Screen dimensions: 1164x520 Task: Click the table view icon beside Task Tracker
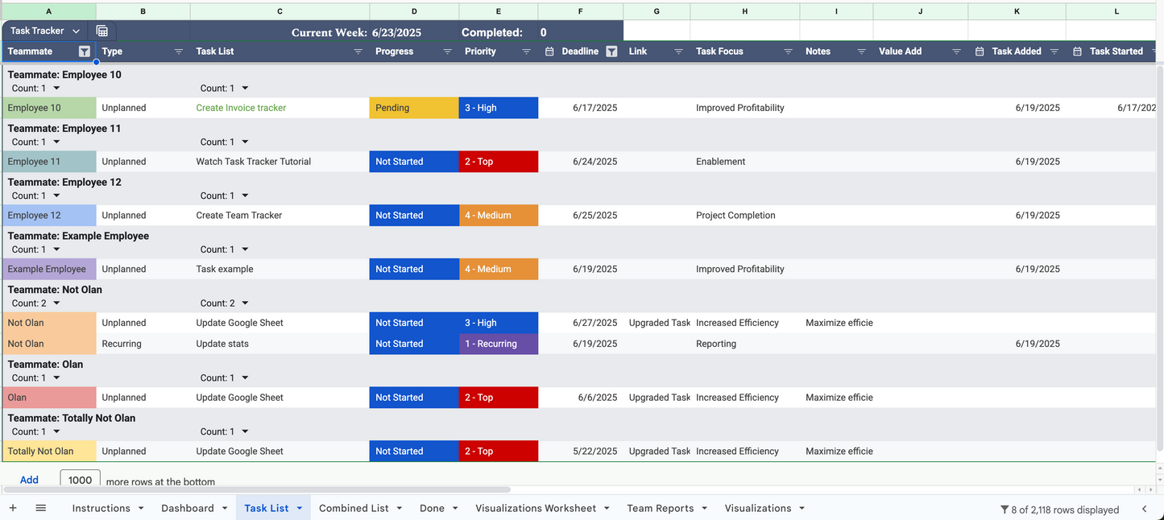pos(102,31)
